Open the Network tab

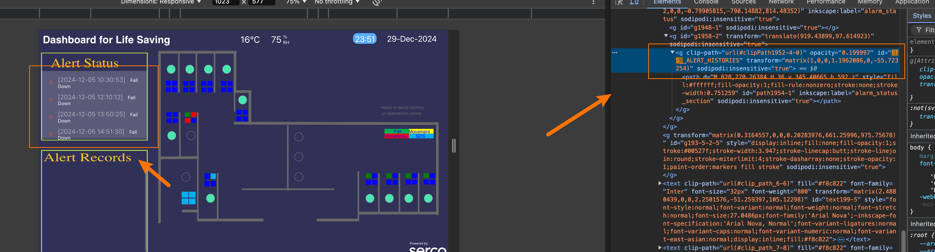781,2
